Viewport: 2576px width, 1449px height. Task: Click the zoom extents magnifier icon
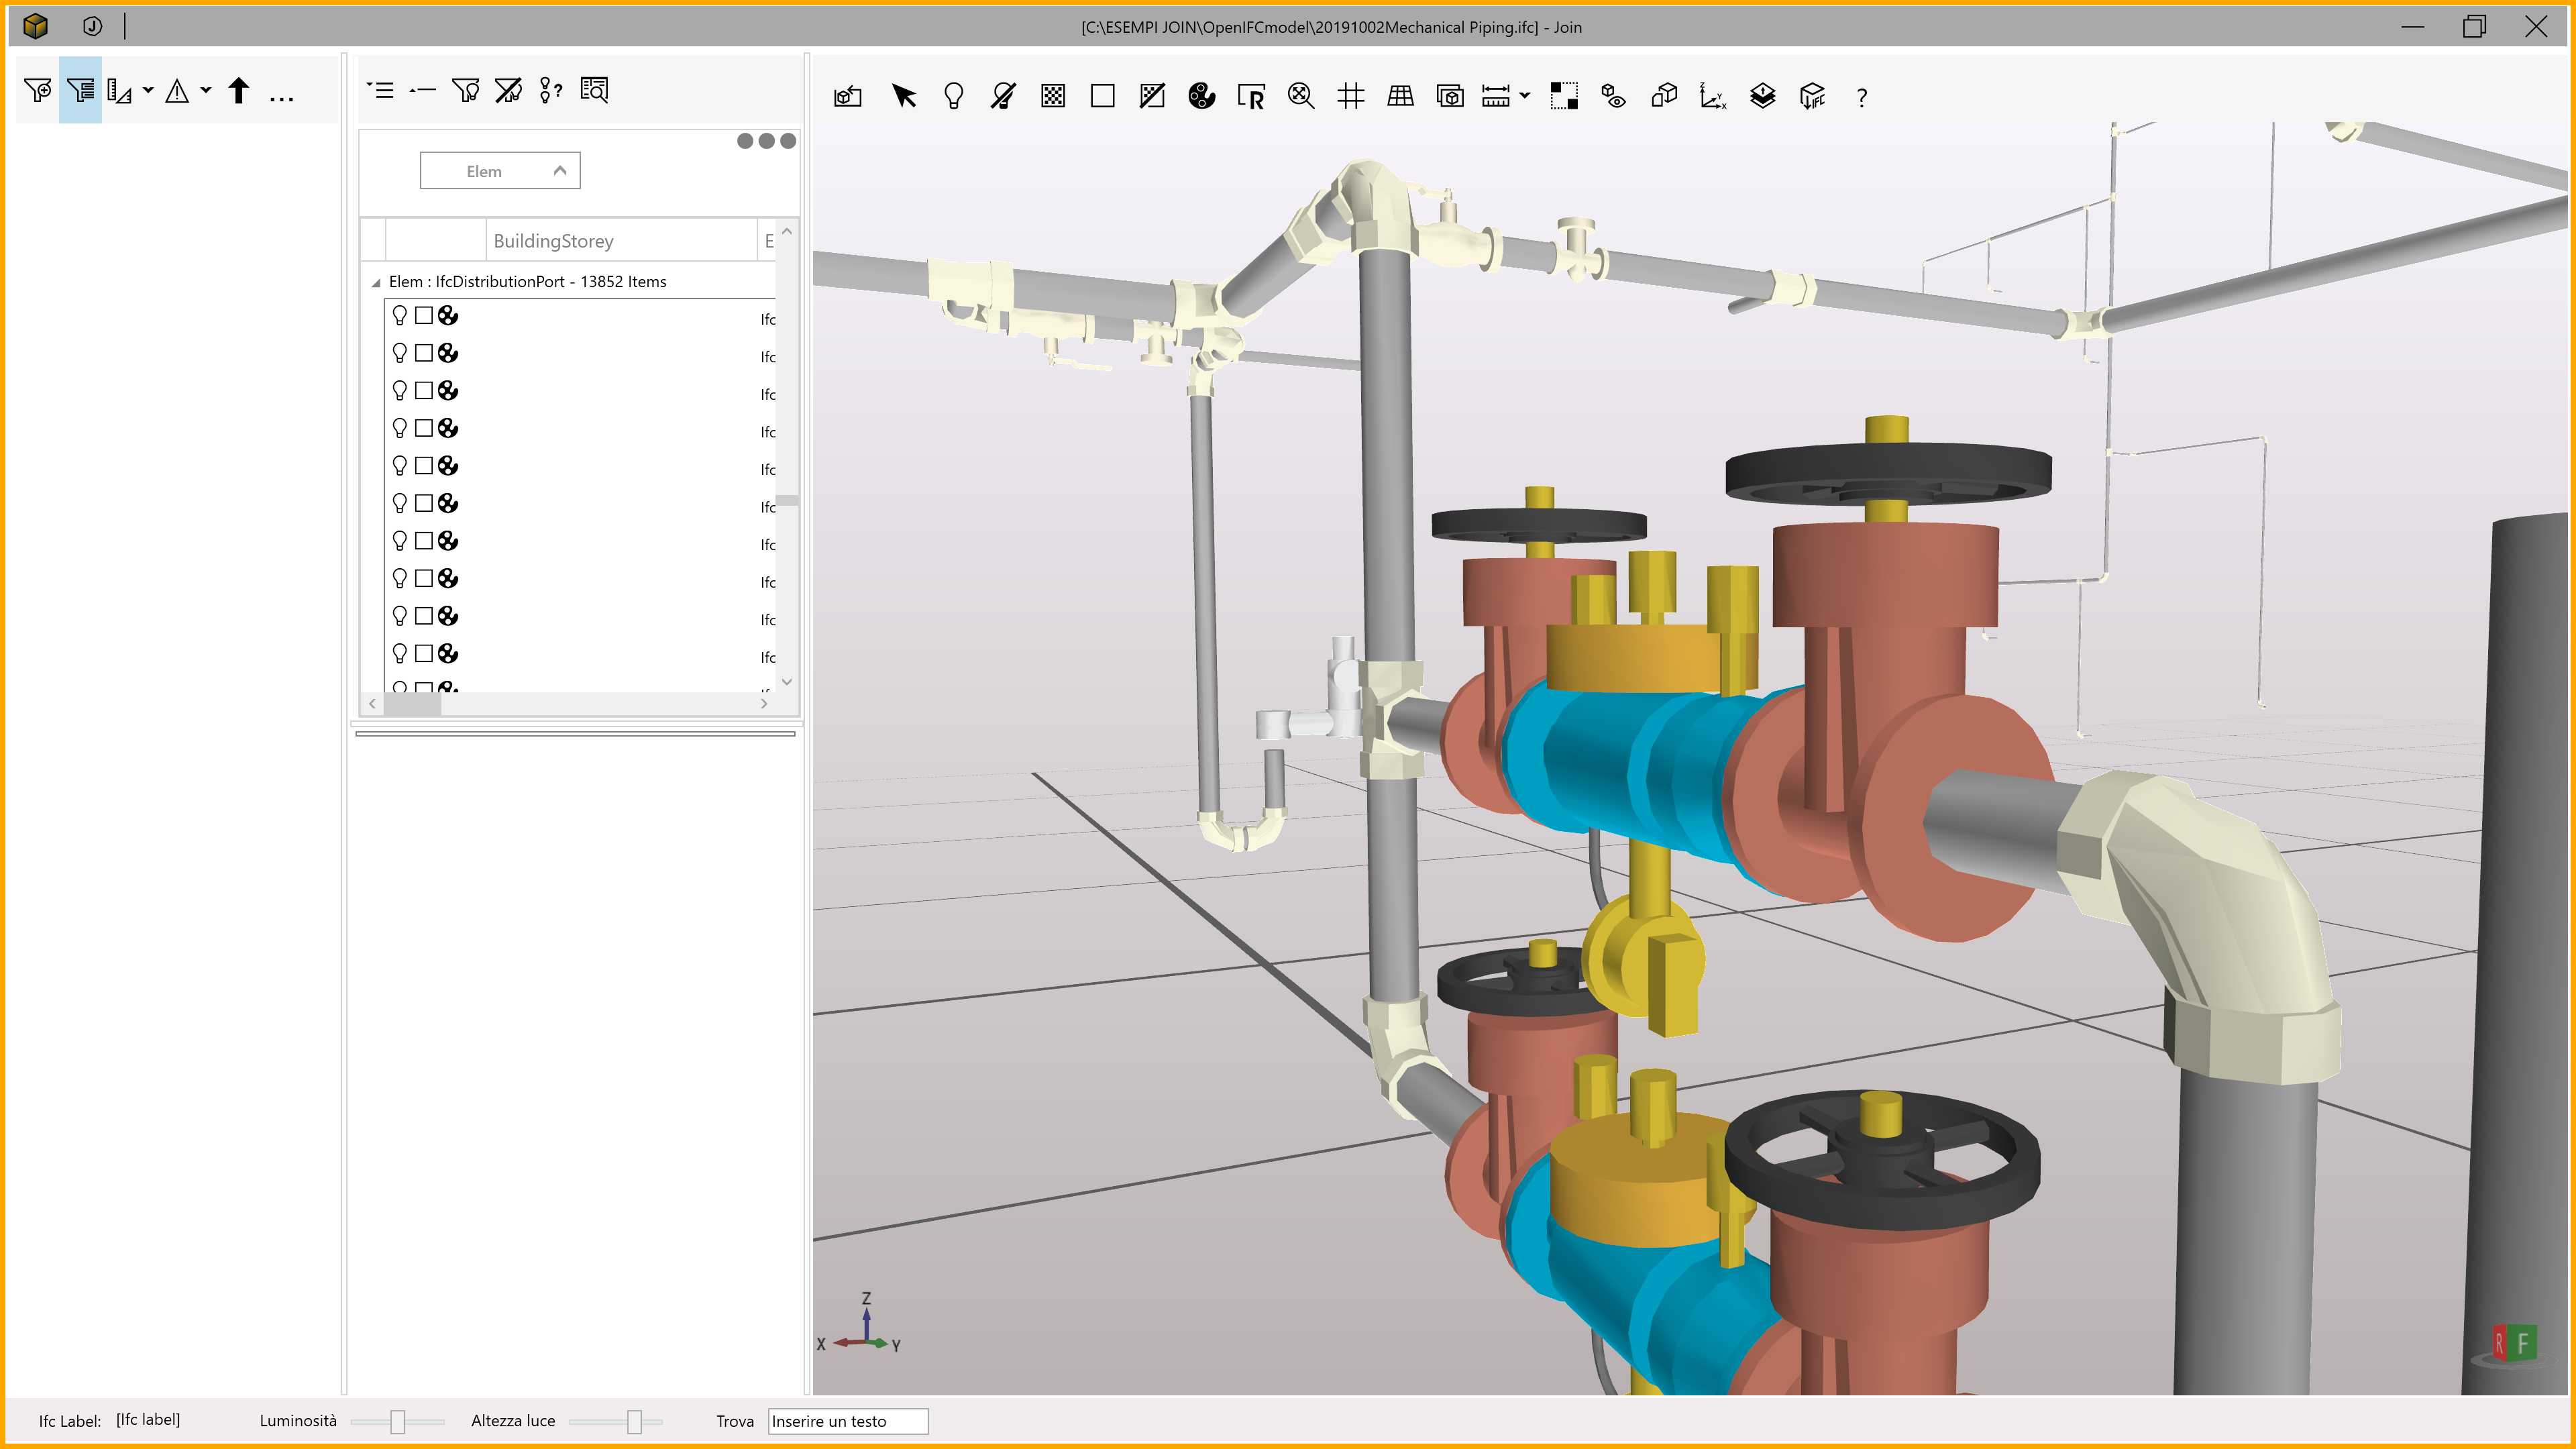[1300, 96]
